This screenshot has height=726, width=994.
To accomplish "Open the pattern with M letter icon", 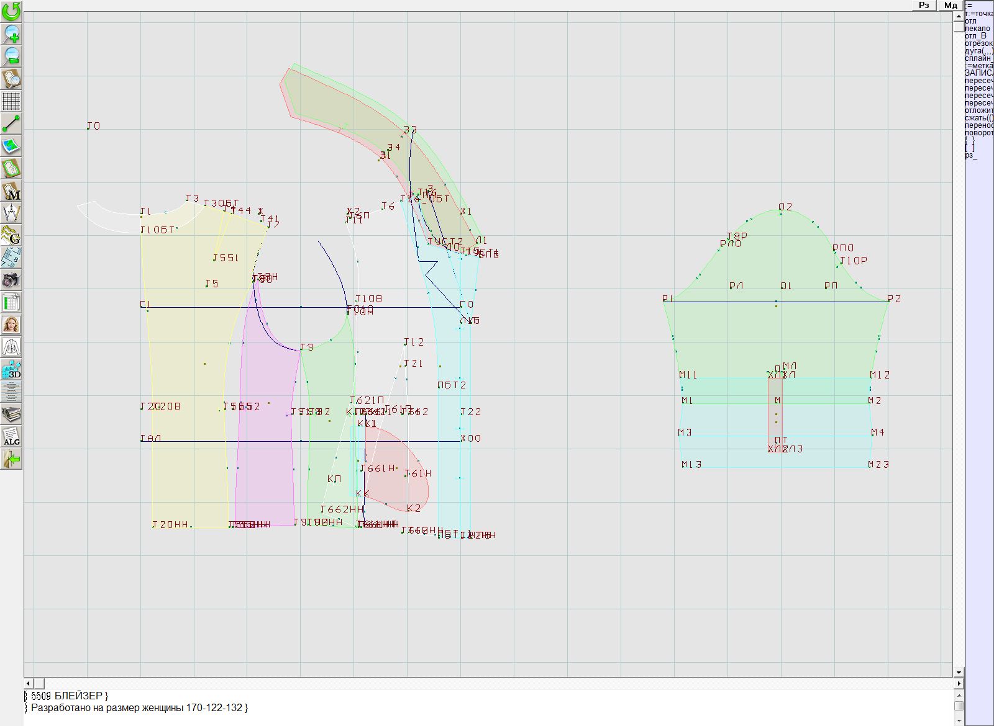I will [x=11, y=191].
